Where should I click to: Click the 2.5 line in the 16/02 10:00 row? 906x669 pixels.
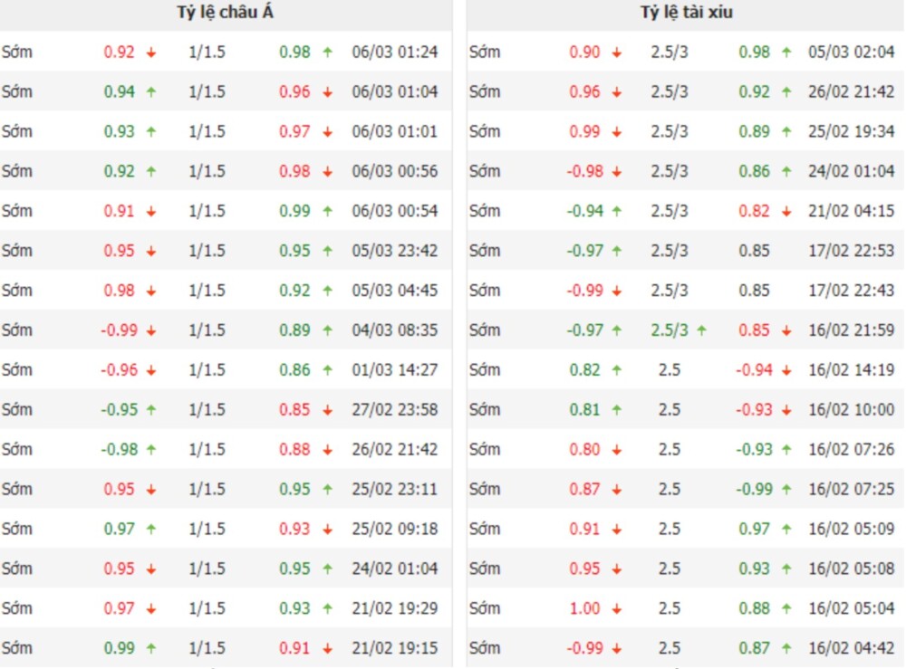(670, 409)
